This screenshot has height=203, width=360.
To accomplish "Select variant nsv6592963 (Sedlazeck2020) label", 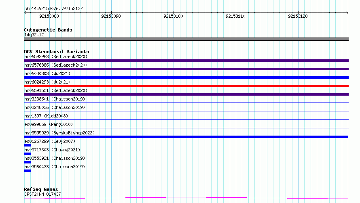I will [56, 57].
